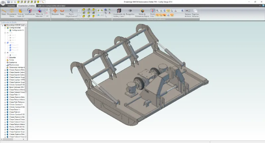This screenshot has height=143, width=265.
Task: Select Etiquetas item in the tree
Action: [x=13, y=57]
